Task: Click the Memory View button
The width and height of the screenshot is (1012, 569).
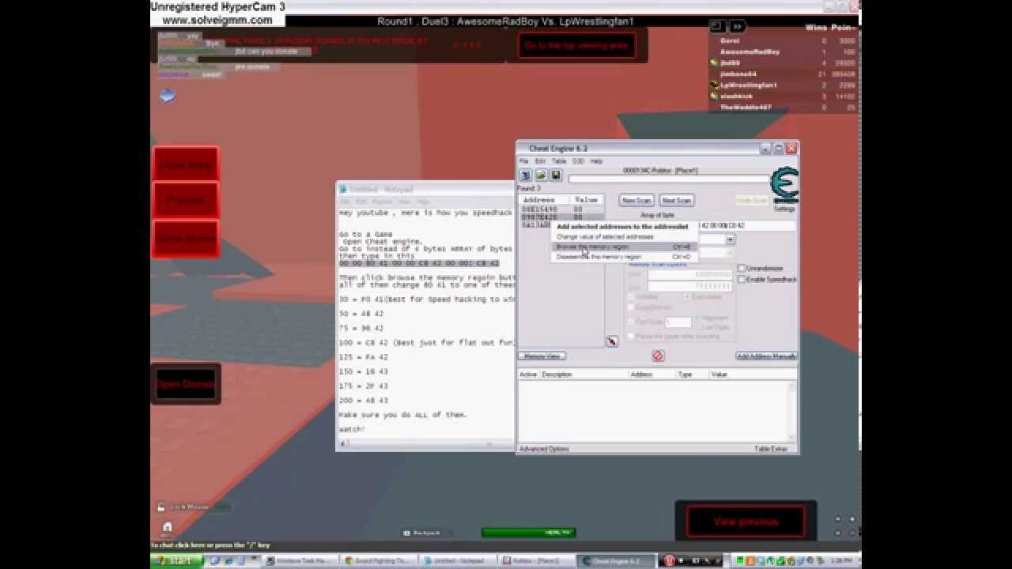Action: (x=542, y=356)
